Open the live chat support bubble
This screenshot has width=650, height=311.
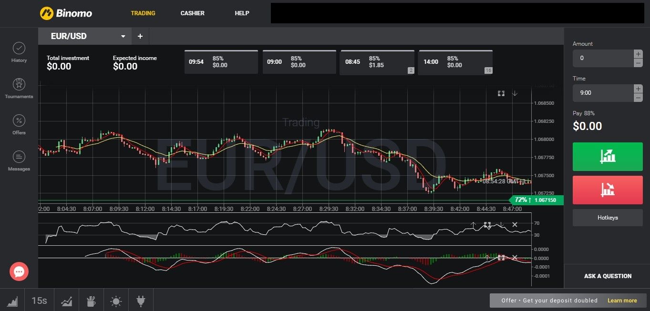19,271
